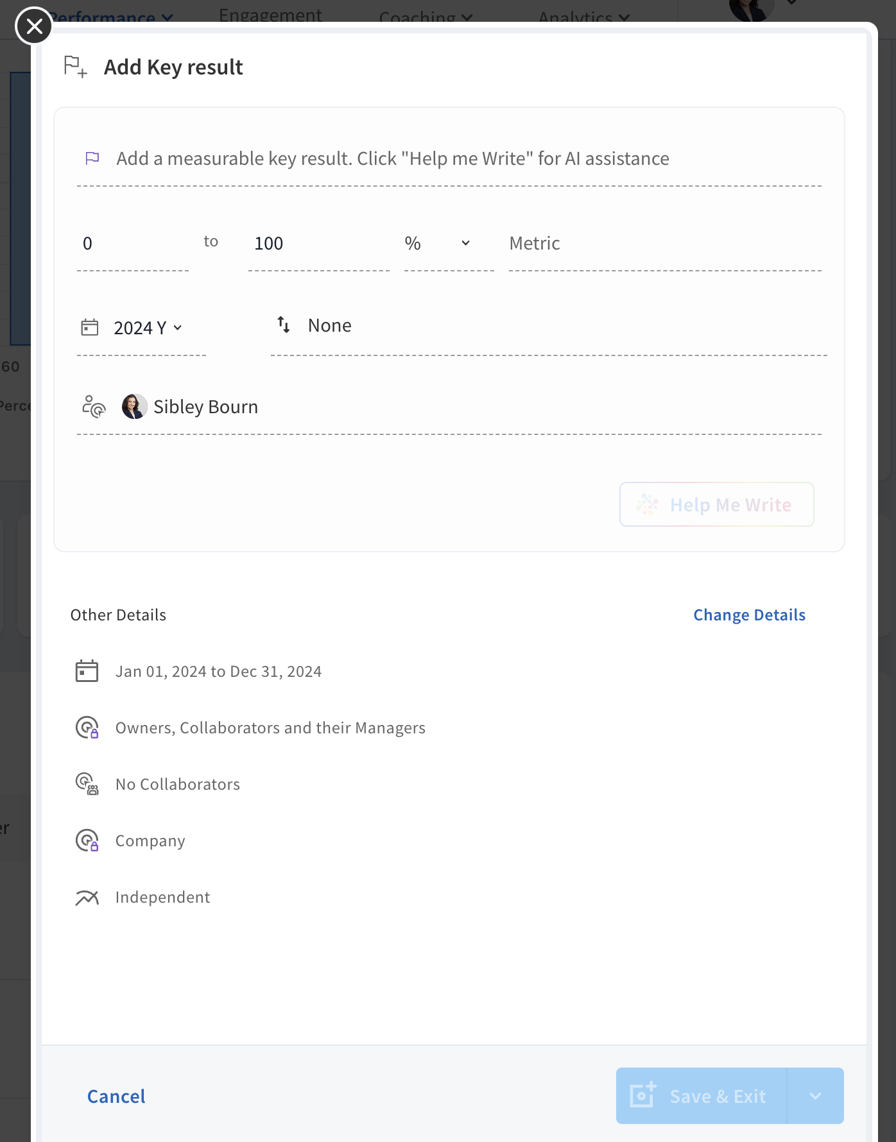Click the trend line icon beside Independent
The image size is (896, 1142).
click(x=87, y=897)
